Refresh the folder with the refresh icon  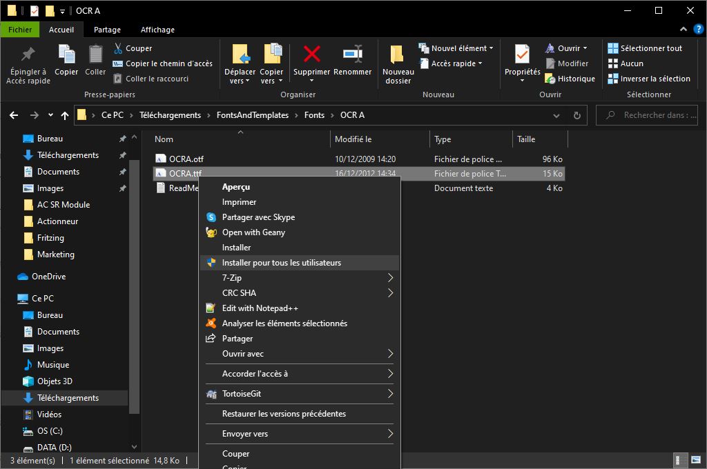tap(577, 116)
